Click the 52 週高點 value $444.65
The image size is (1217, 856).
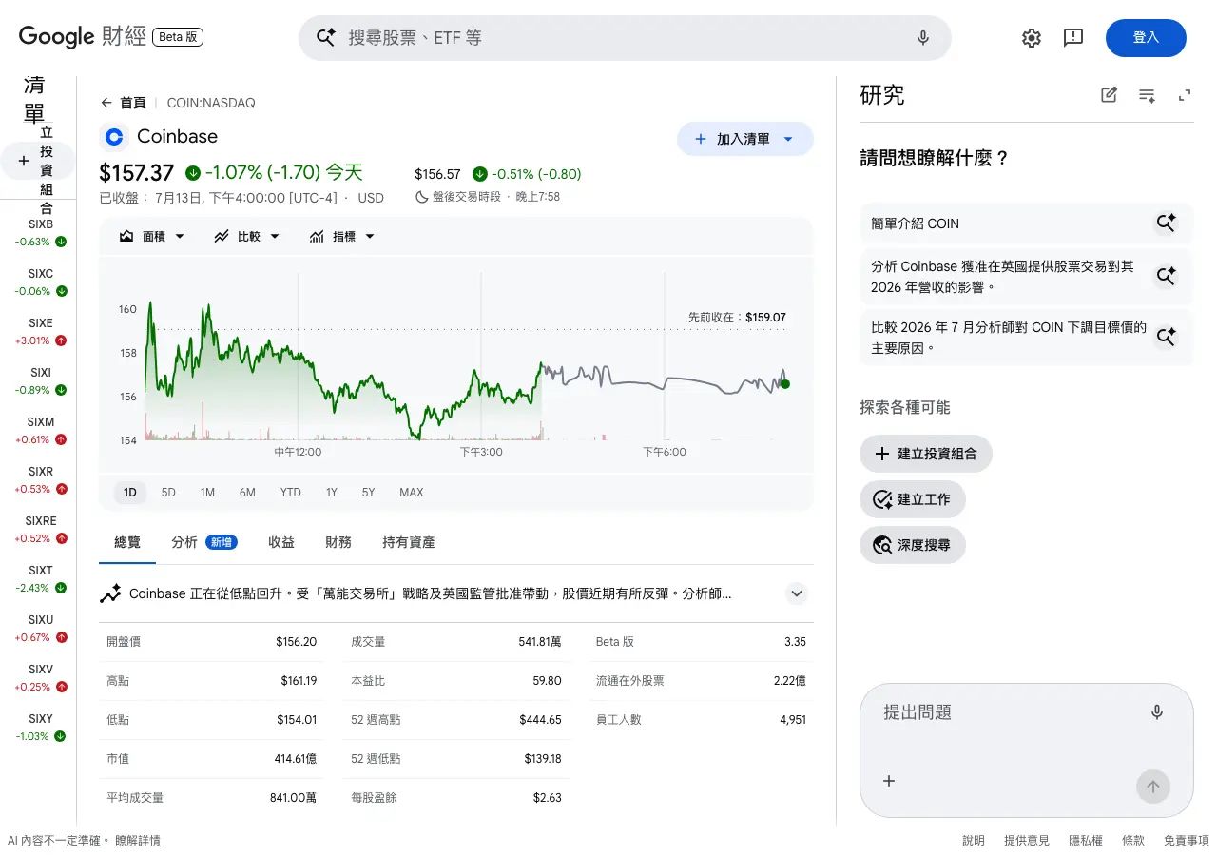(540, 720)
